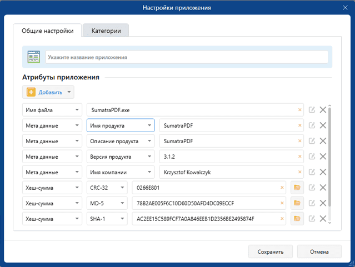Click the Сохранить button
This screenshot has height=267, width=355.
(271, 251)
